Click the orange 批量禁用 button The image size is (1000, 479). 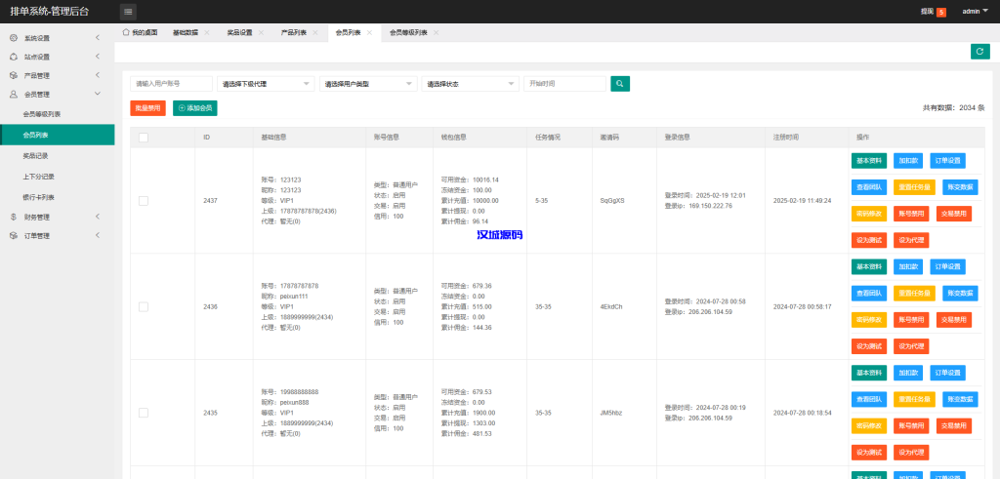click(147, 108)
